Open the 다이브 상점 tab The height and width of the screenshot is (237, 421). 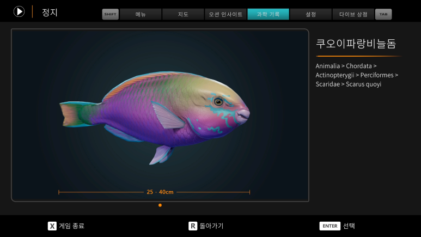coord(353,14)
